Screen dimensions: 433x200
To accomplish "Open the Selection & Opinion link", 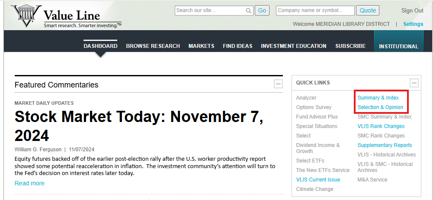I will 380,107.
